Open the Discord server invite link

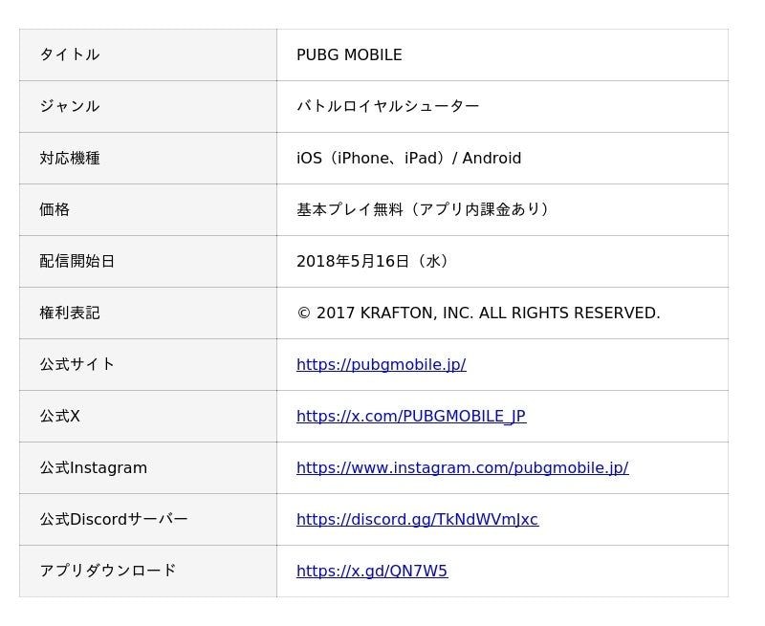(x=418, y=520)
